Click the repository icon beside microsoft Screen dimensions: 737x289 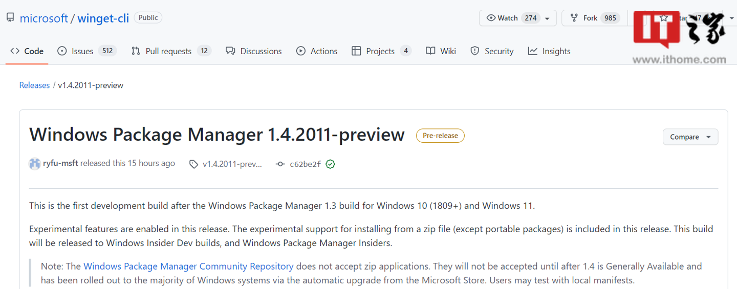tap(10, 18)
